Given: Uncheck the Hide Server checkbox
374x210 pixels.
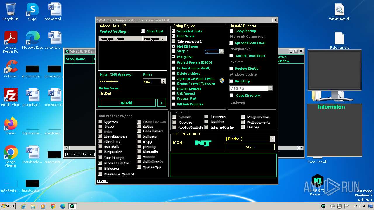Looking at the screenshot, I should pyautogui.click(x=174, y=36).
